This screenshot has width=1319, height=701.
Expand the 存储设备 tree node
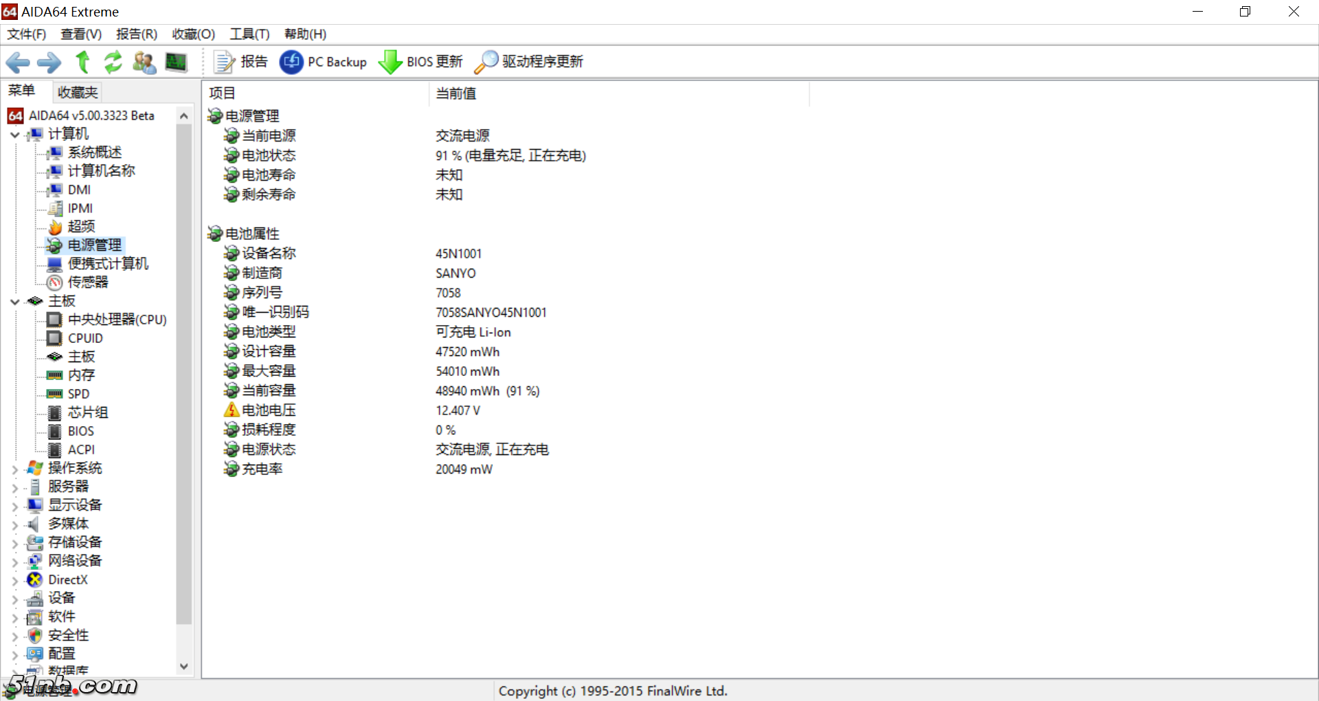click(x=14, y=544)
